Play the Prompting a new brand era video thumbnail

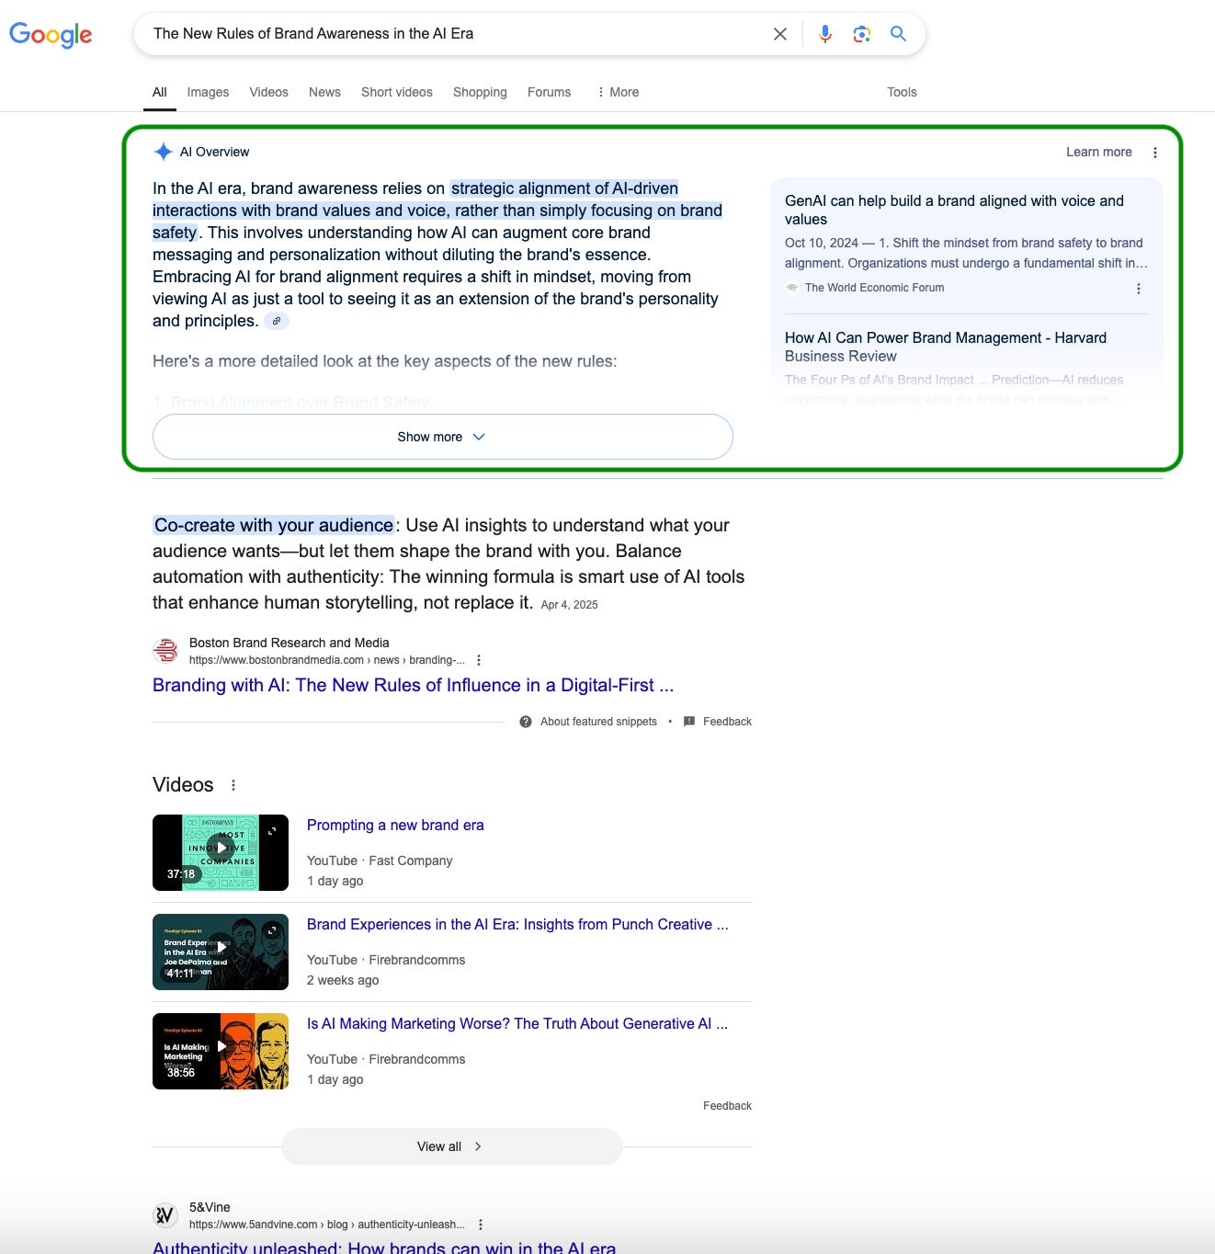tap(221, 852)
